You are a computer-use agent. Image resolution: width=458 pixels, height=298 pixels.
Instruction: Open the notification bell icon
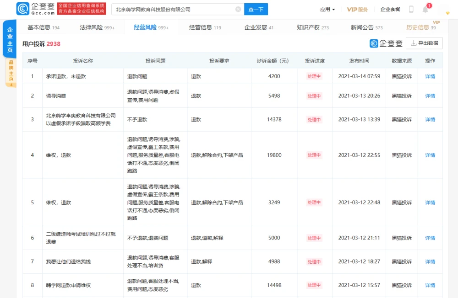(x=425, y=9)
